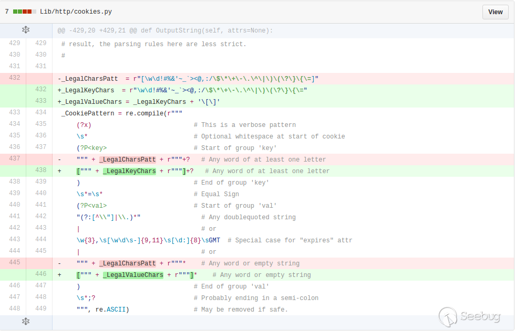Image resolution: width=515 pixels, height=331 pixels.
Task: Click the file name Lib/http/cookies.py
Action: [x=76, y=12]
